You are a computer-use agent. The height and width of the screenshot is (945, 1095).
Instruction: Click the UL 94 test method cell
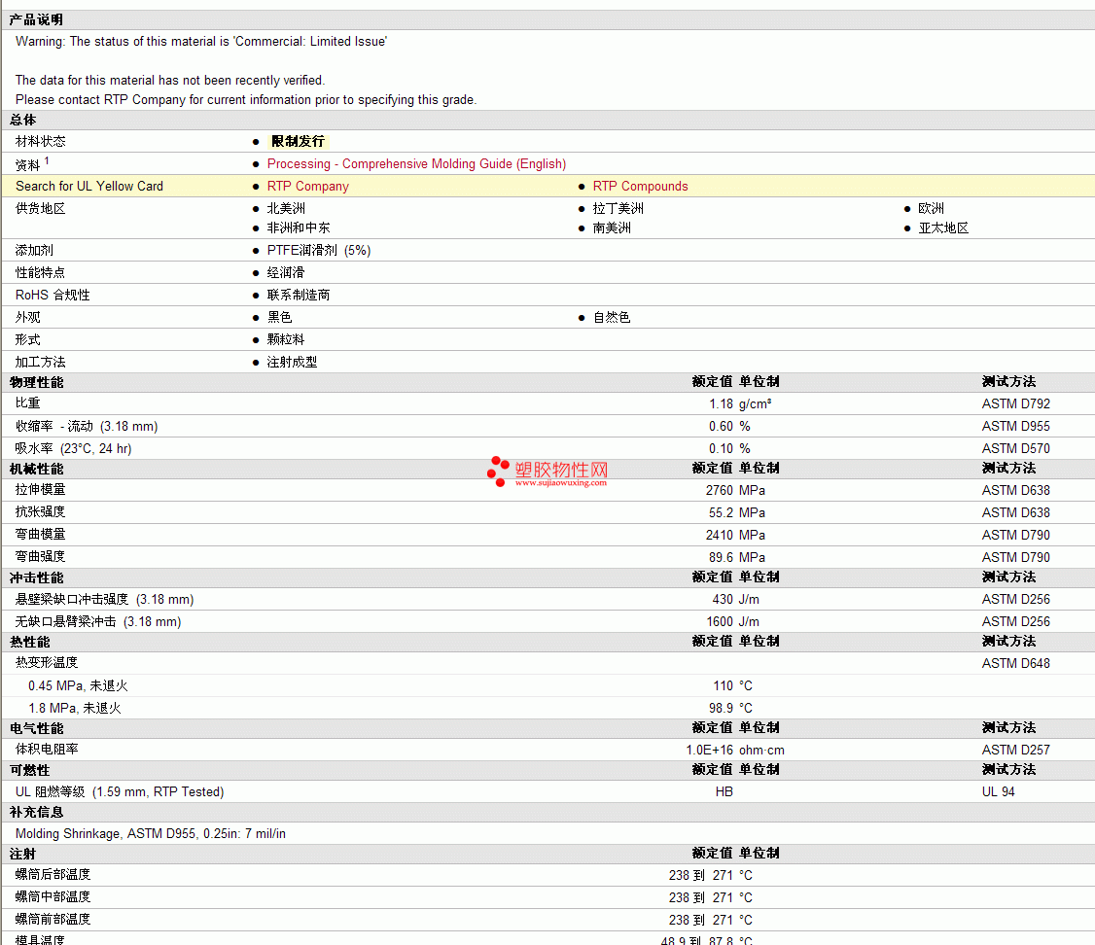coord(999,792)
